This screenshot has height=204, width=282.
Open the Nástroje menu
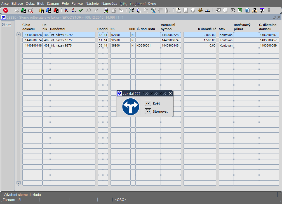(x=92, y=4)
